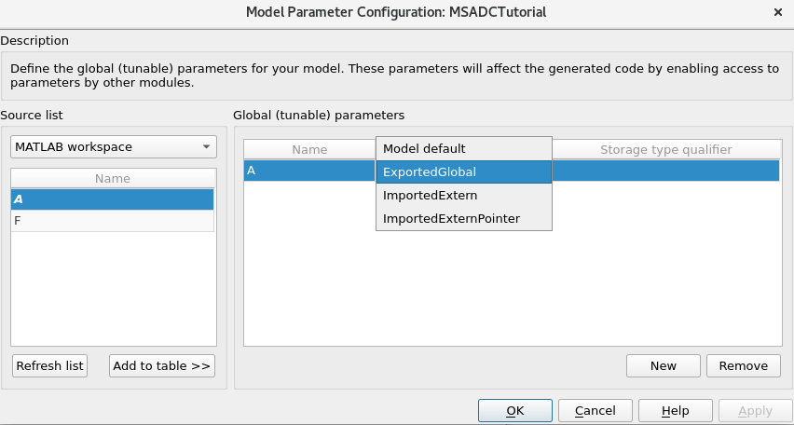Click the Source list Name column header
This screenshot has width=794, height=425.
click(113, 178)
